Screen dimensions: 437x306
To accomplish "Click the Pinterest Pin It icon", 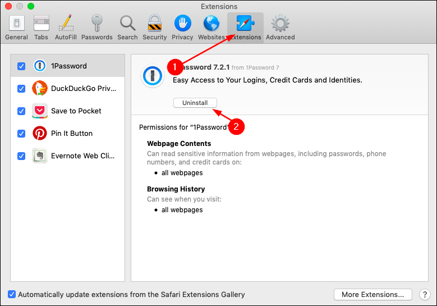I will (x=40, y=133).
